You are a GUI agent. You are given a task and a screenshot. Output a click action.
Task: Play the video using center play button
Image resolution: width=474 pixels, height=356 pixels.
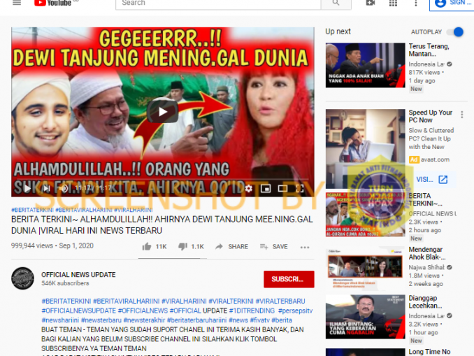(x=163, y=112)
